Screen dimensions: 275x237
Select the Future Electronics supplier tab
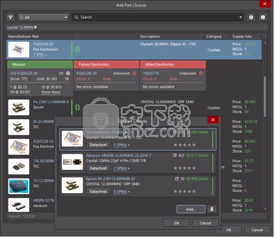pos(107,64)
